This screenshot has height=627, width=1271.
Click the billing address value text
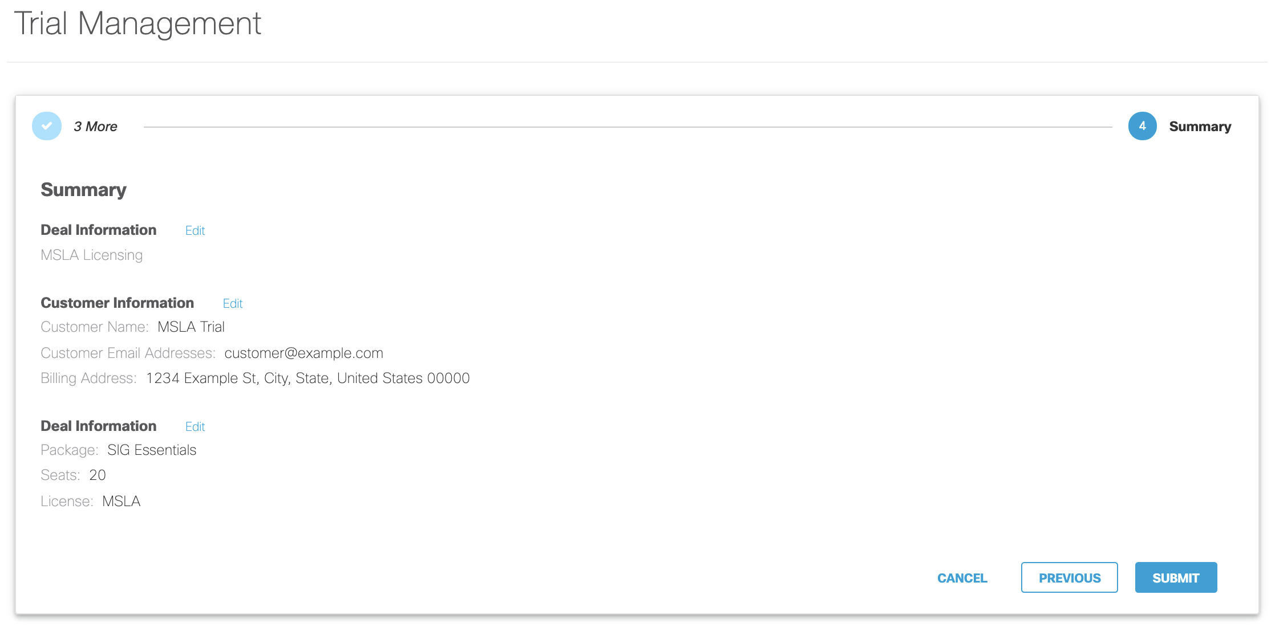[x=307, y=378]
